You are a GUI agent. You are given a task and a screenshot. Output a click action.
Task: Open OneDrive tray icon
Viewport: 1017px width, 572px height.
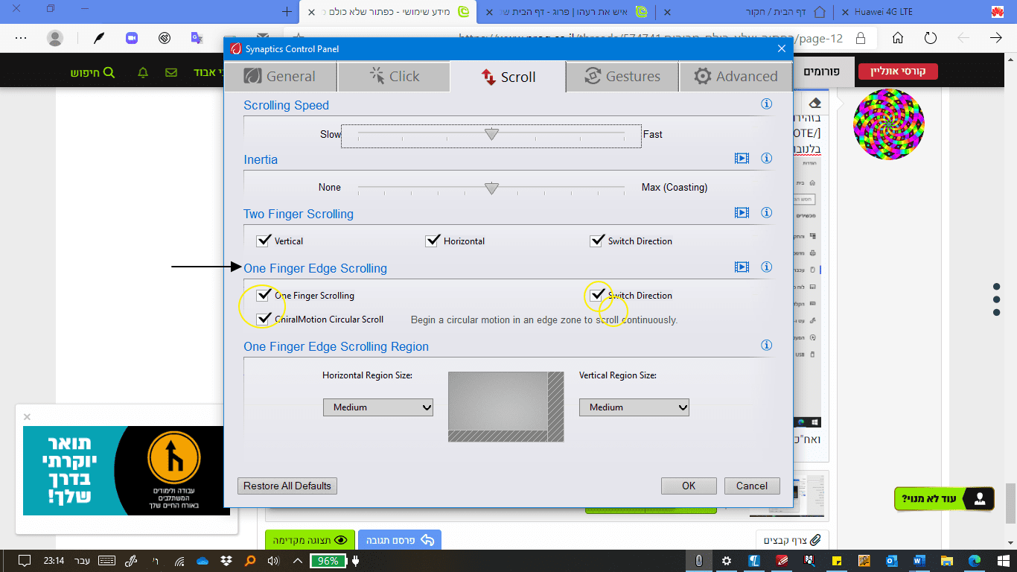coord(203,561)
